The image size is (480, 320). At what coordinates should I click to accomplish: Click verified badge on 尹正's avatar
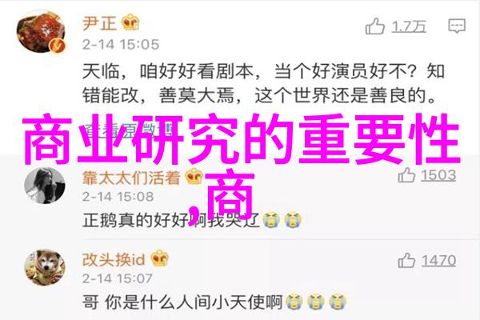point(58,46)
